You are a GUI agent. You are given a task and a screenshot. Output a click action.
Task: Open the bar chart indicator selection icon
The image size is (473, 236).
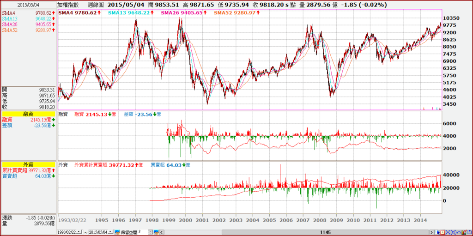(464, 232)
